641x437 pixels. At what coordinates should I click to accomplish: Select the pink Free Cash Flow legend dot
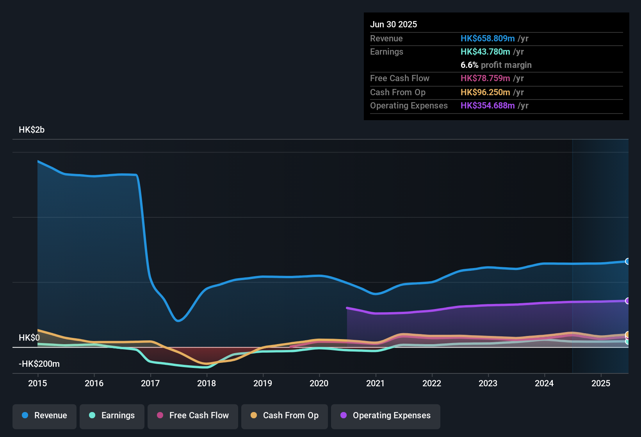[x=160, y=416]
